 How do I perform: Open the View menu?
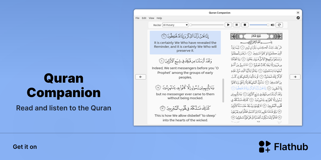(x=151, y=18)
